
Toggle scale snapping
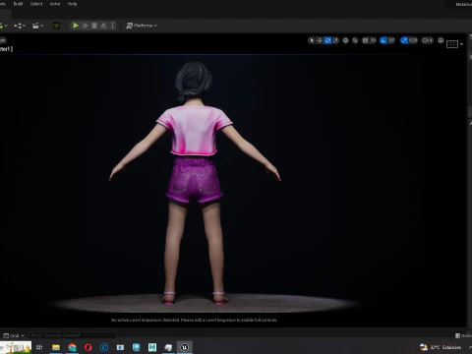tap(404, 40)
